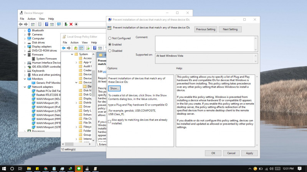
Task: Show hidden tray icons chevron
Action: coord(250,169)
